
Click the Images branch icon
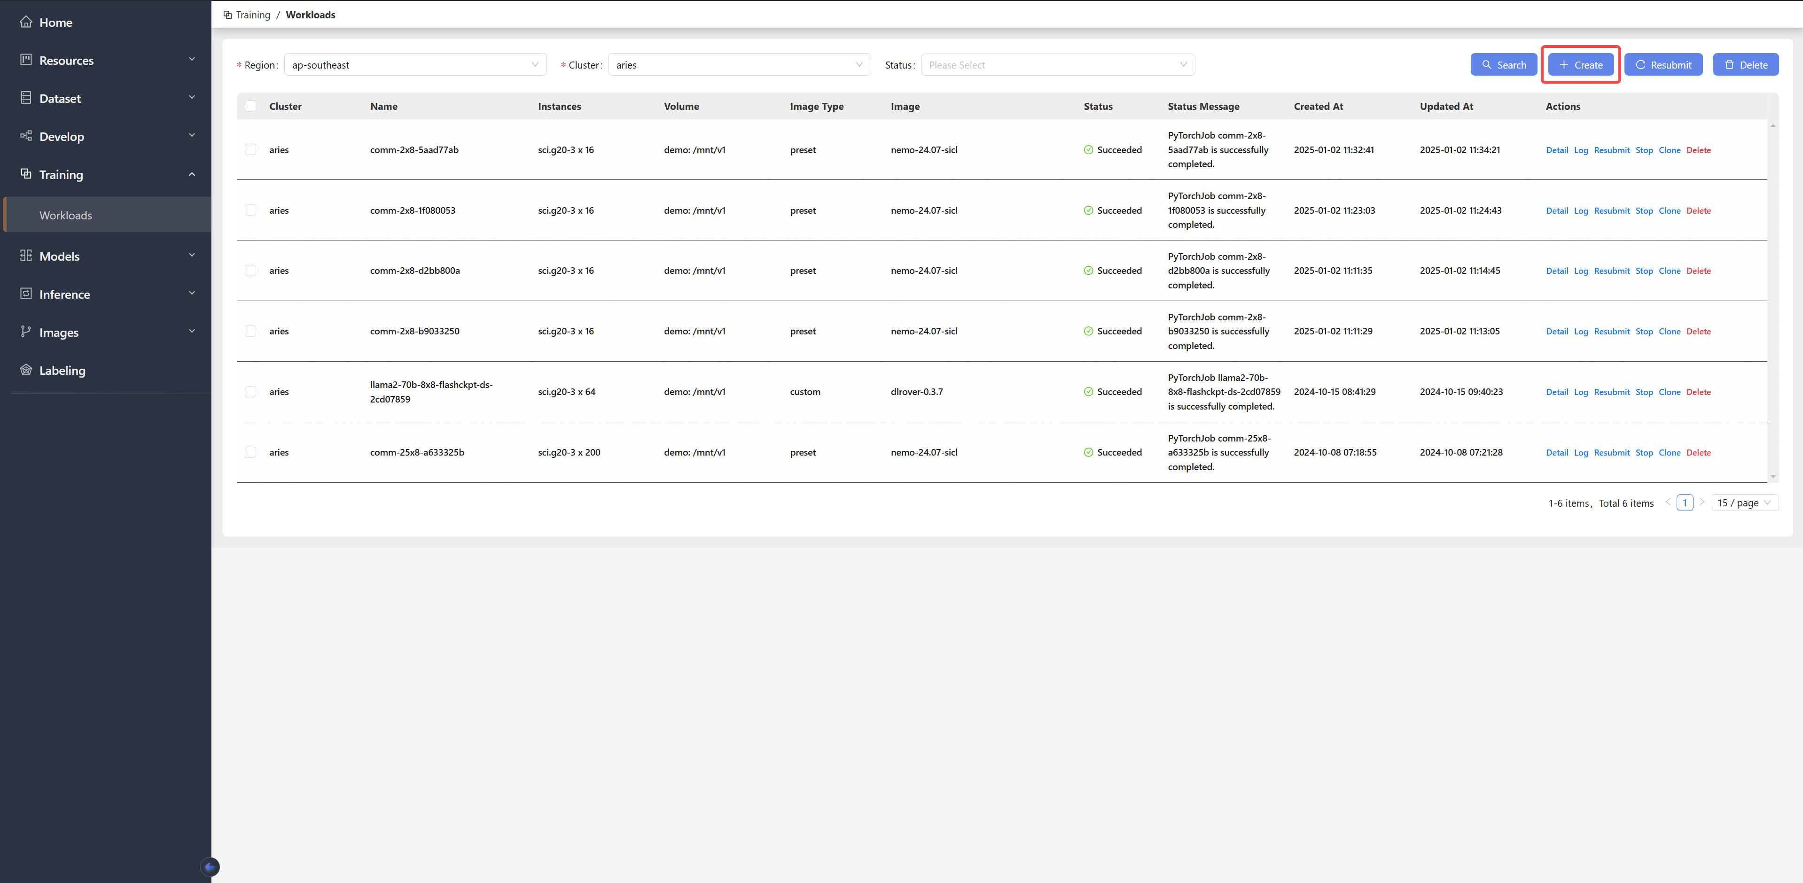click(x=26, y=331)
